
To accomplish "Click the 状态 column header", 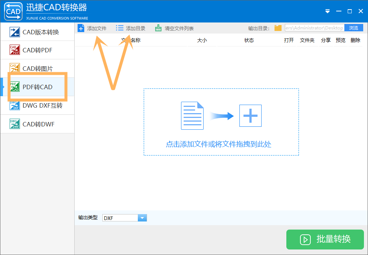I will pos(249,40).
